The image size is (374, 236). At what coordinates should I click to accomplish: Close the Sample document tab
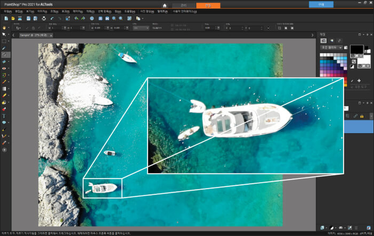point(51,35)
